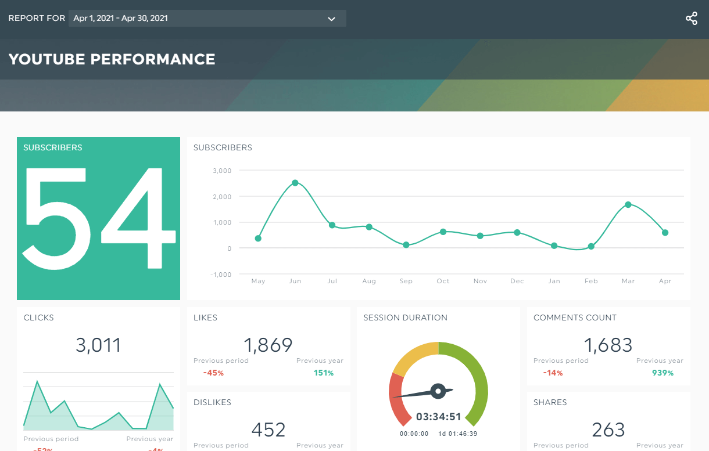Click the share icon in the header
The height and width of the screenshot is (451, 709).
pyautogui.click(x=691, y=19)
